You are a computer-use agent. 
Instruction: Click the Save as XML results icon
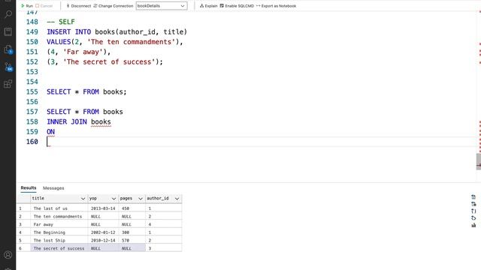tap(473, 218)
